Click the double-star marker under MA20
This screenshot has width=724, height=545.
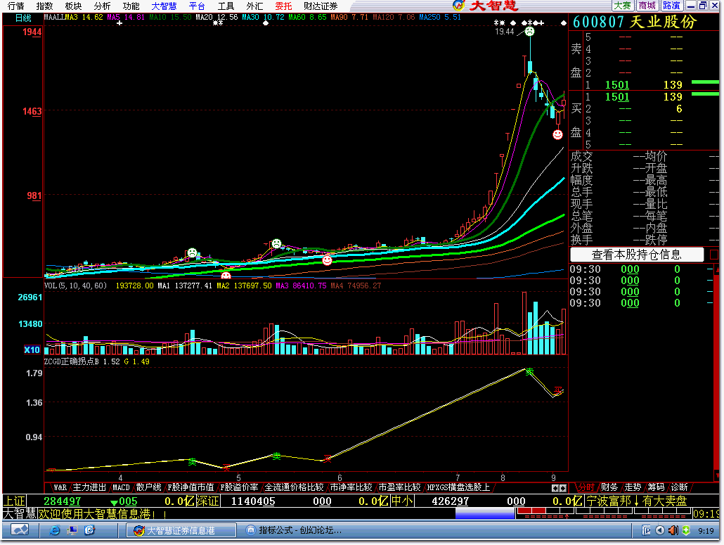(218, 23)
